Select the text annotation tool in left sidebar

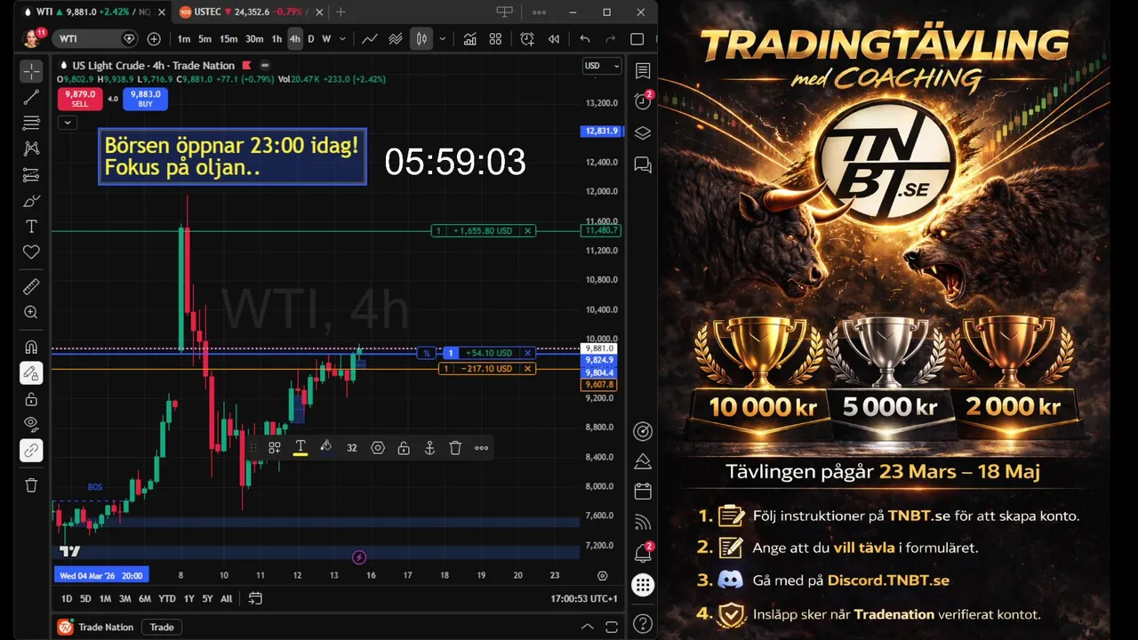point(31,227)
